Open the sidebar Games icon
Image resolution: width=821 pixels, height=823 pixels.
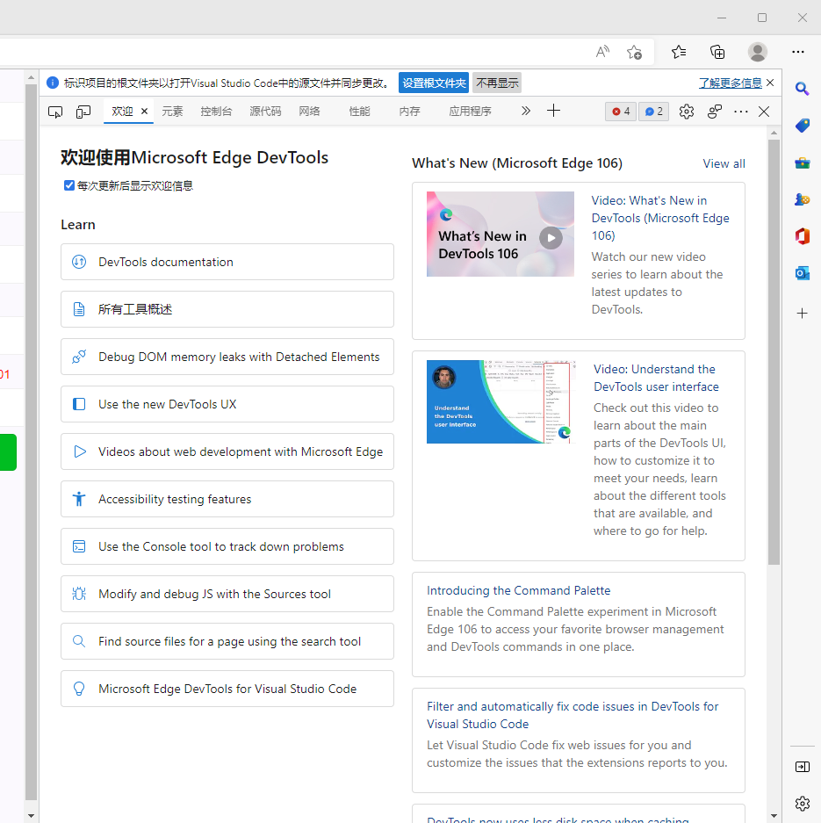point(802,199)
